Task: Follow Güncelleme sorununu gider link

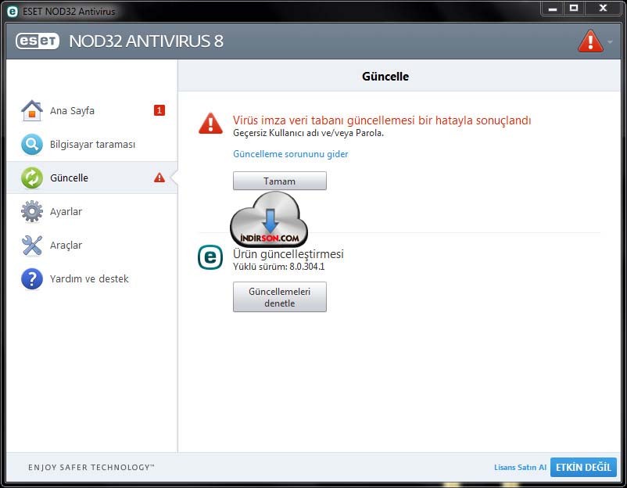Action: 290,154
